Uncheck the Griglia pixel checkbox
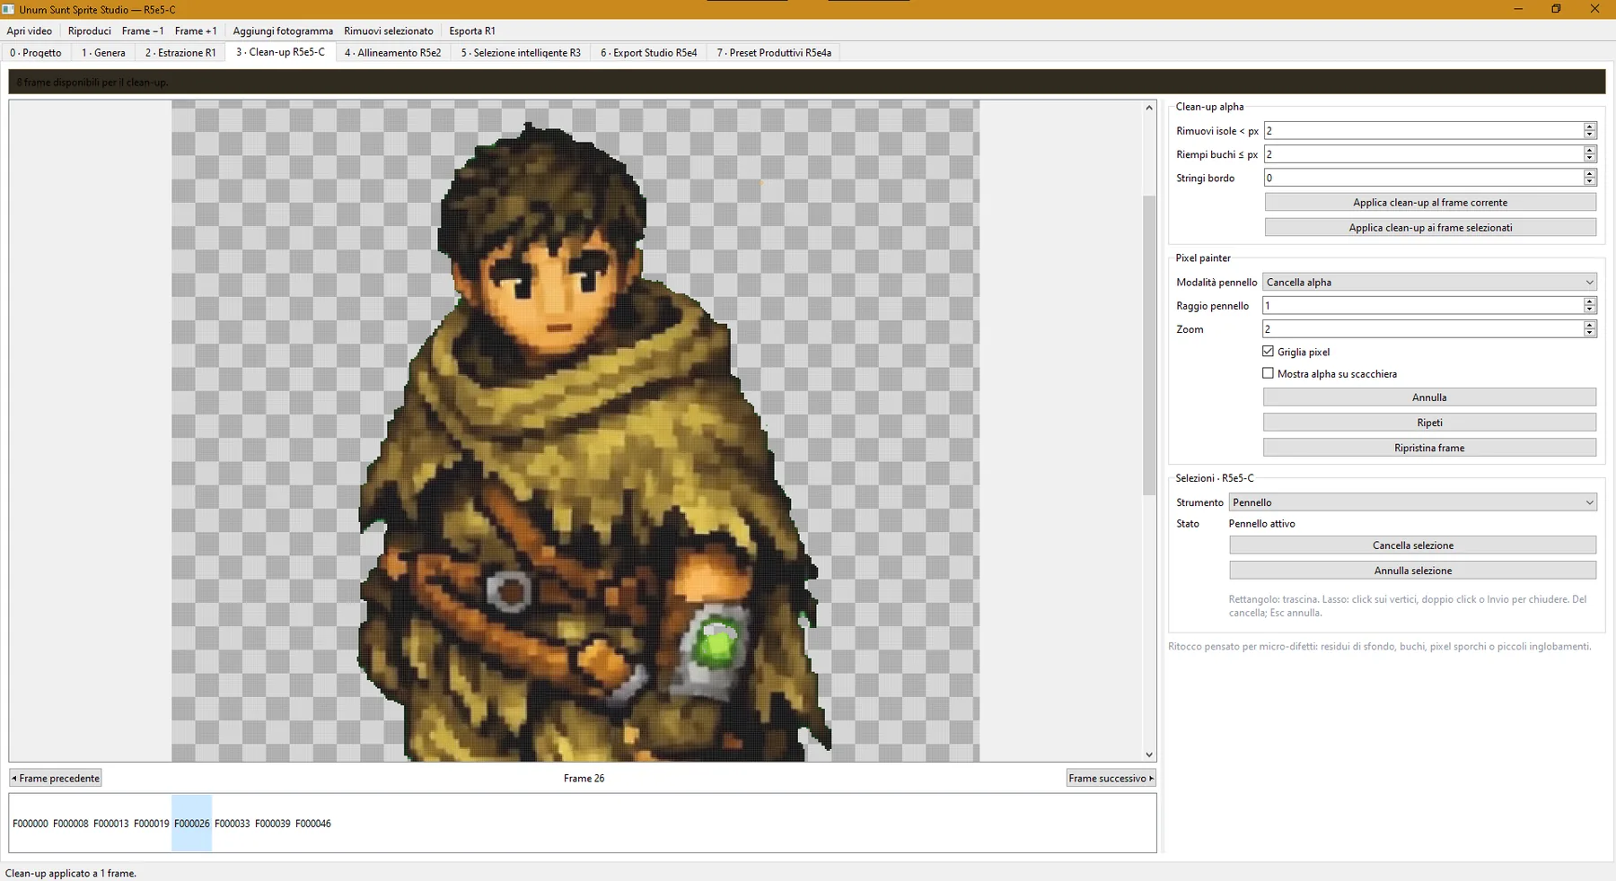Screen dimensions: 1616x881 tap(1268, 352)
